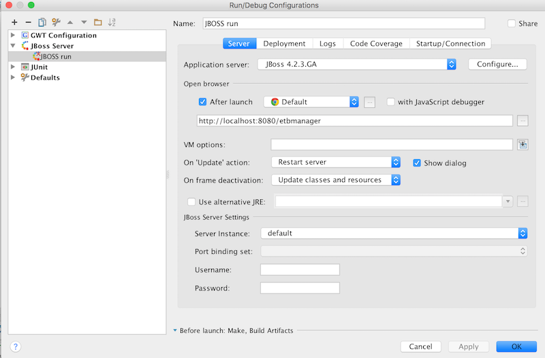Click the Defaults wrench icon
The height and width of the screenshot is (358, 545).
(x=25, y=77)
